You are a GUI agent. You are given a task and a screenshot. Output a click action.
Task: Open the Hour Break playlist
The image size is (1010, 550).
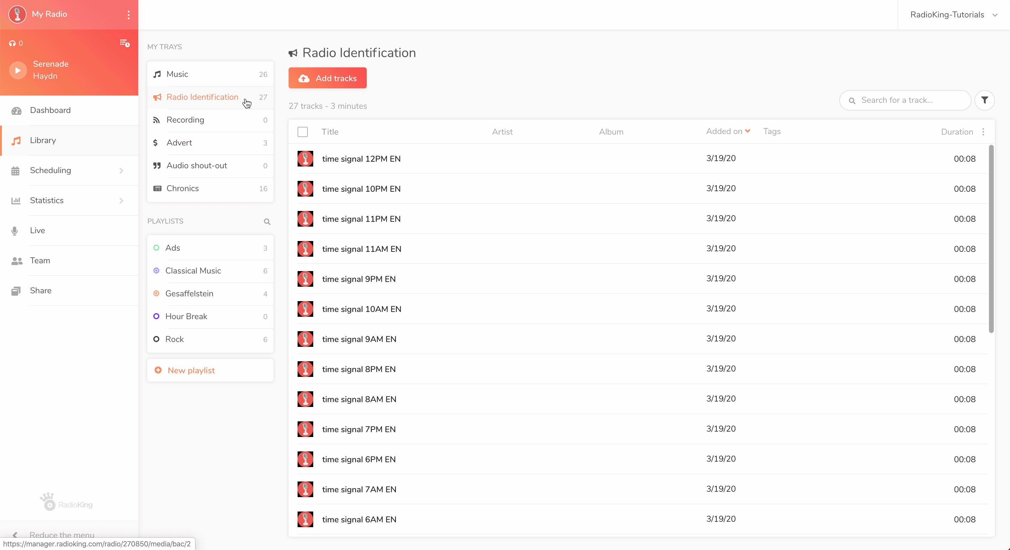pos(210,316)
